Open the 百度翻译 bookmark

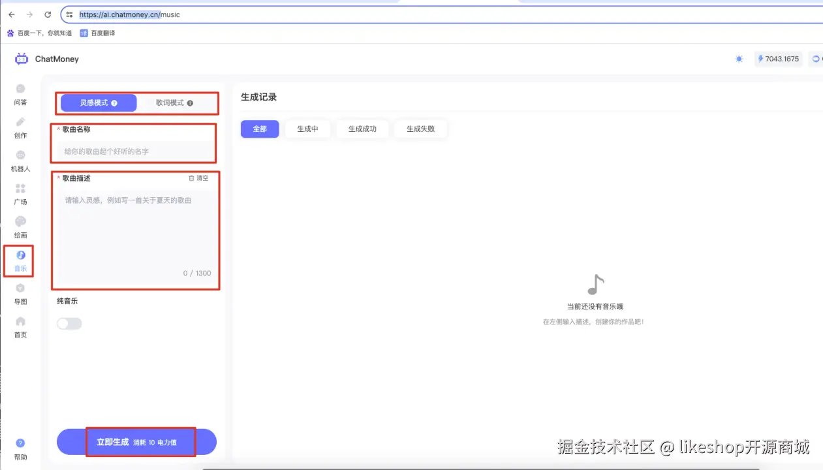click(x=97, y=33)
